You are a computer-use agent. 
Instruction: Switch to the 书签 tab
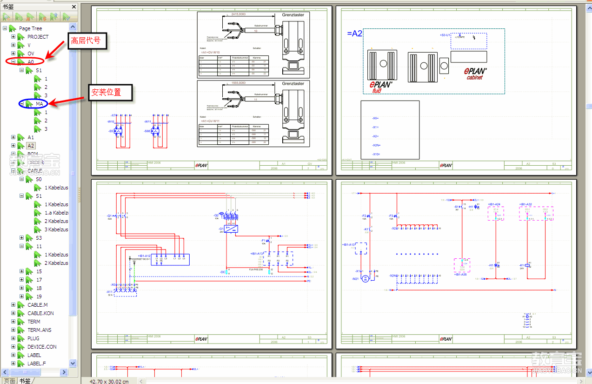(x=25, y=381)
